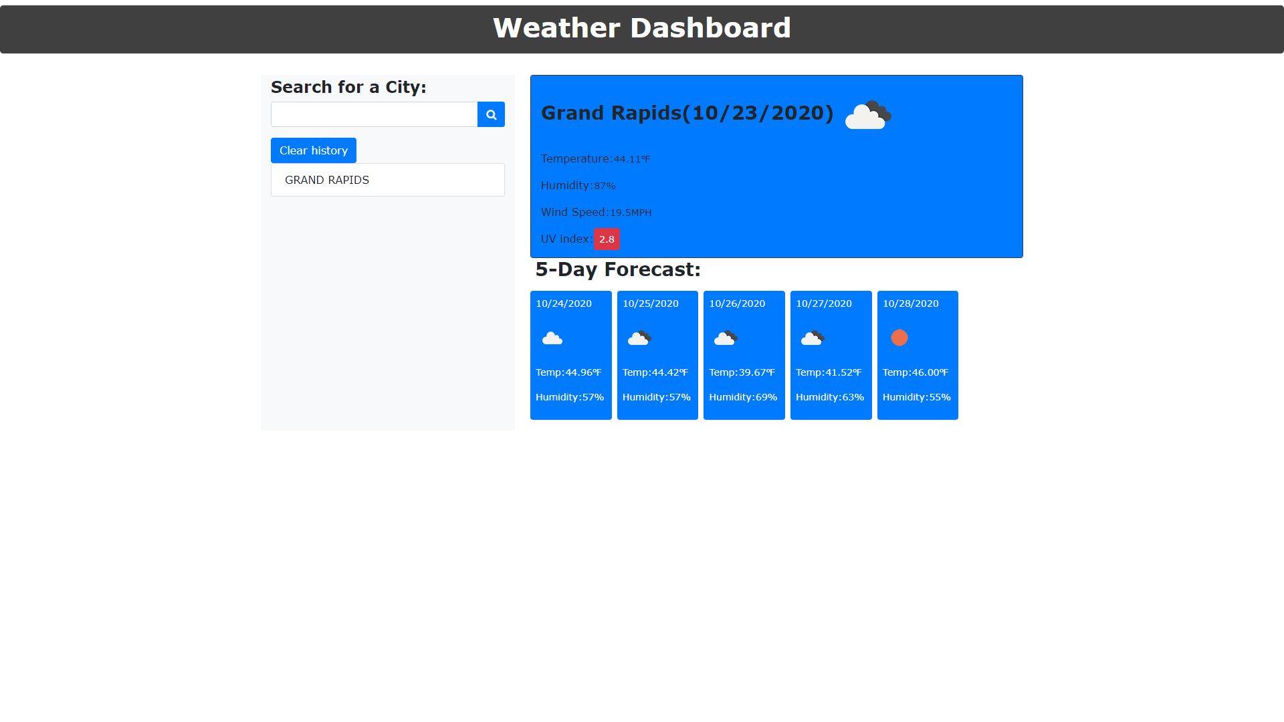Click the cloud icon on 10/26/2020 forecast
The height and width of the screenshot is (722, 1284).
tap(726, 338)
